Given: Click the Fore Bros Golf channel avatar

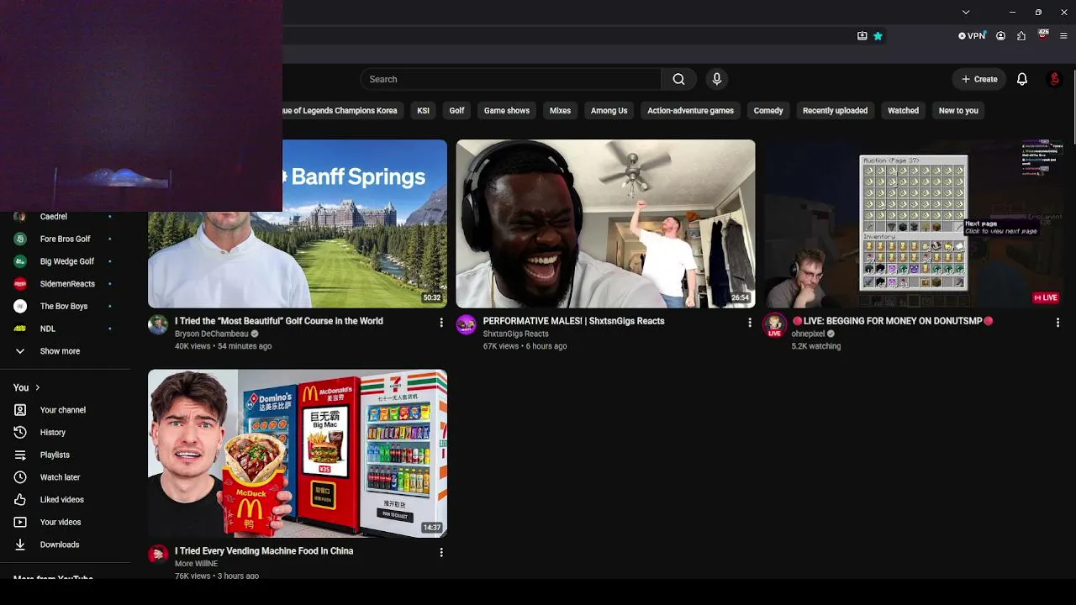Looking at the screenshot, I should [20, 239].
